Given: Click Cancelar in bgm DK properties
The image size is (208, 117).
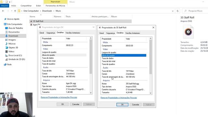Looking at the screenshot, I should coord(76,104).
